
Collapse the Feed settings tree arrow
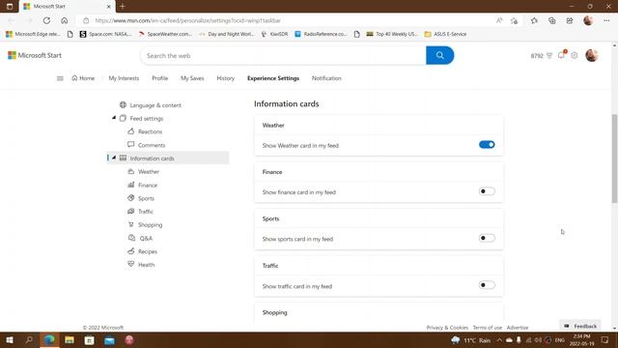point(114,118)
